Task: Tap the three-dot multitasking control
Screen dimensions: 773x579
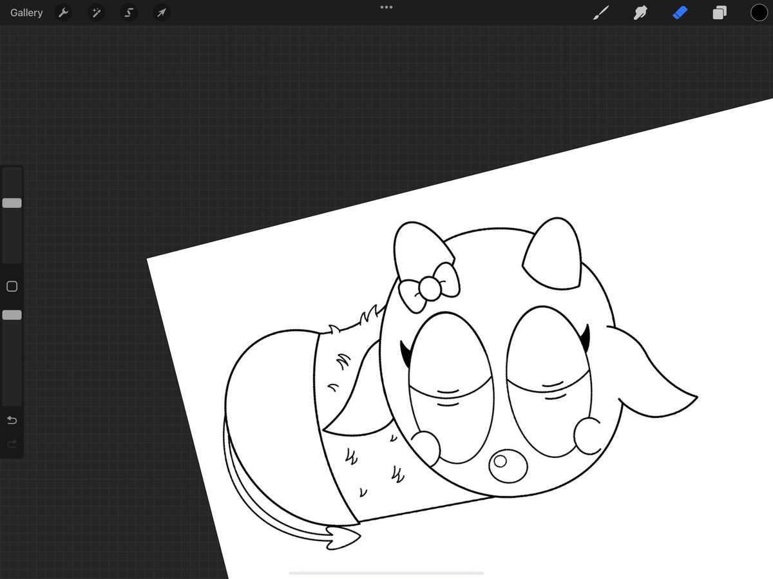Action: tap(386, 7)
